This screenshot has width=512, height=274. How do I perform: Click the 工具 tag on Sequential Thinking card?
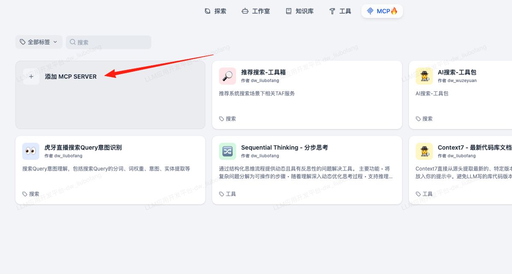pyautogui.click(x=228, y=194)
